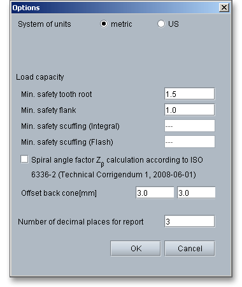Click the Min. safety tooth root field
Screen dimensions: 242x287
(x=190, y=94)
